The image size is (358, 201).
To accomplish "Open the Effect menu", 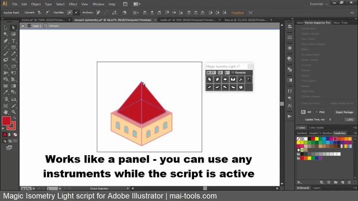I will click(x=73, y=4).
